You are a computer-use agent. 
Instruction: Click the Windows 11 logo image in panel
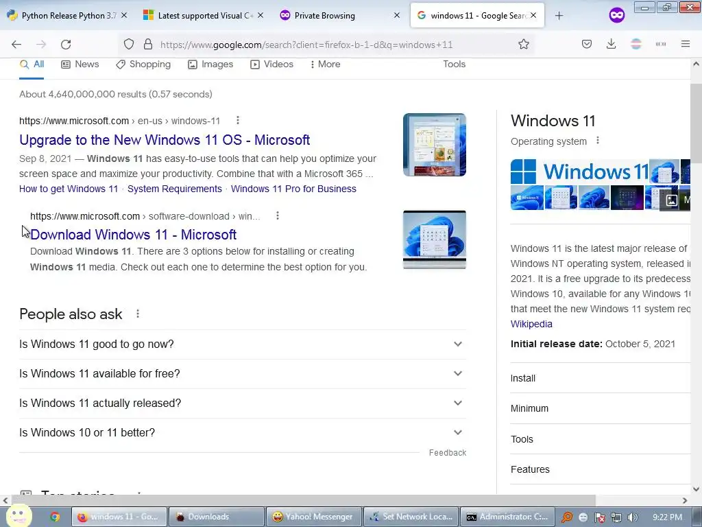(x=580, y=171)
